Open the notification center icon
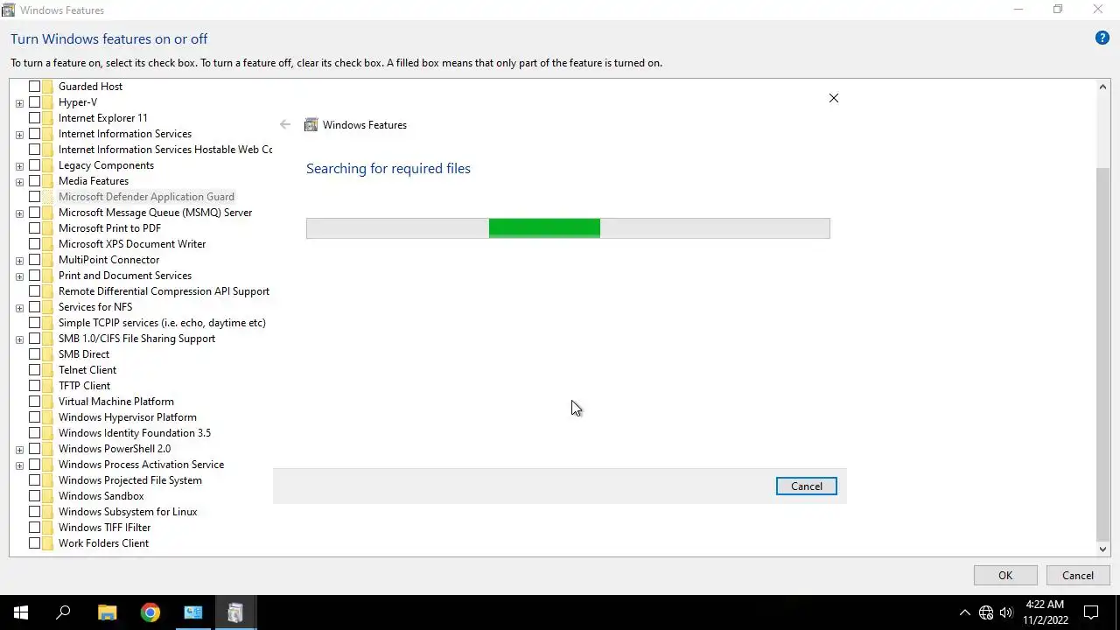Screen dimensions: 1120x630 [1091, 612]
